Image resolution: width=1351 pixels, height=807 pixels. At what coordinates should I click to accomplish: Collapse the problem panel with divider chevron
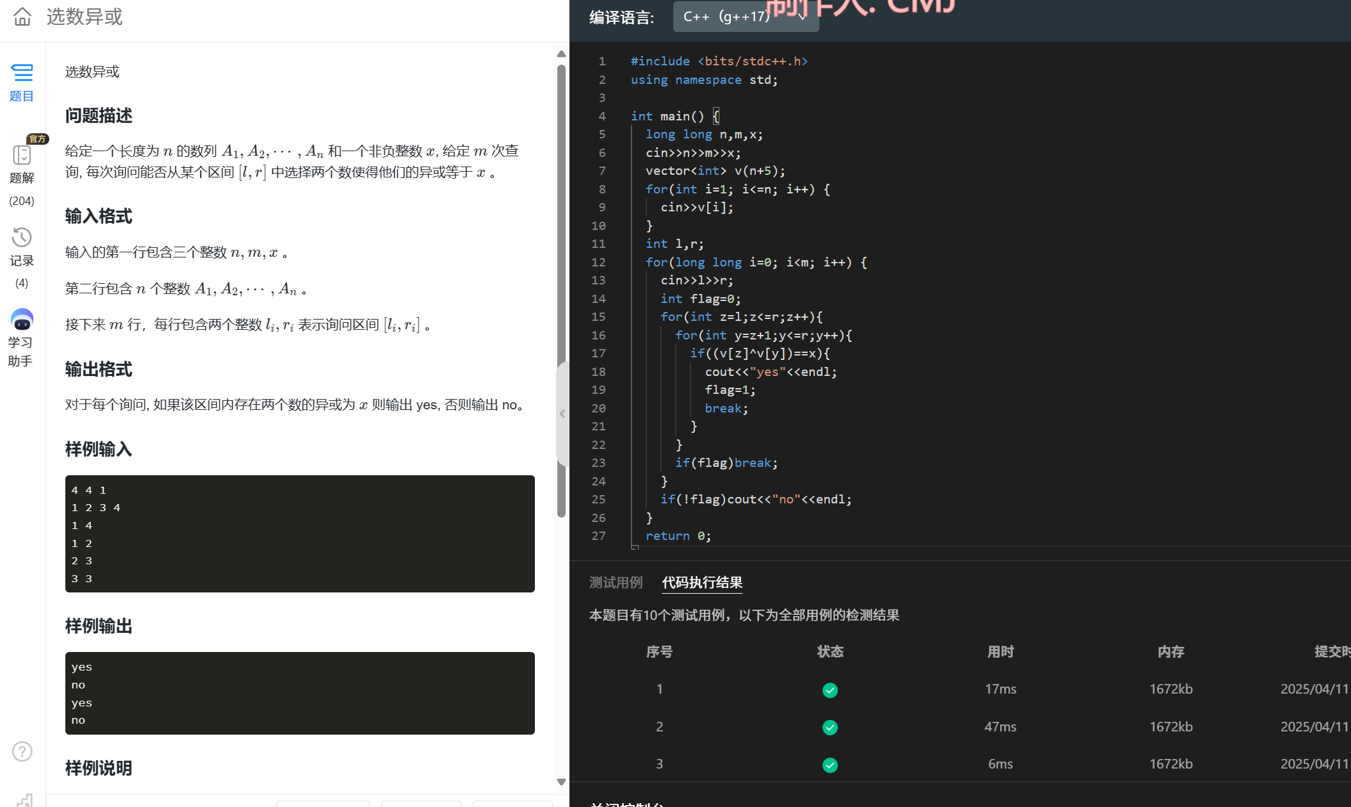(x=562, y=414)
